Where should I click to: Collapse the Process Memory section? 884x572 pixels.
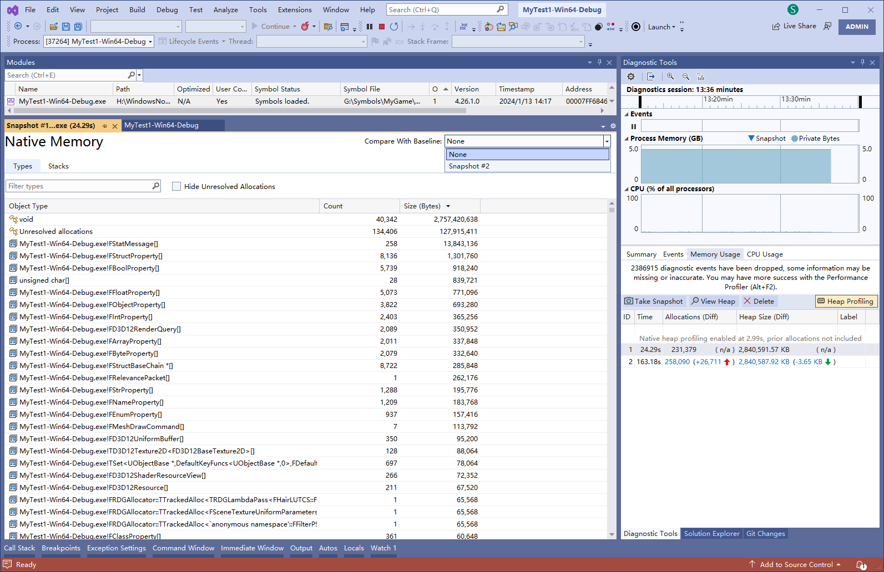(x=627, y=139)
